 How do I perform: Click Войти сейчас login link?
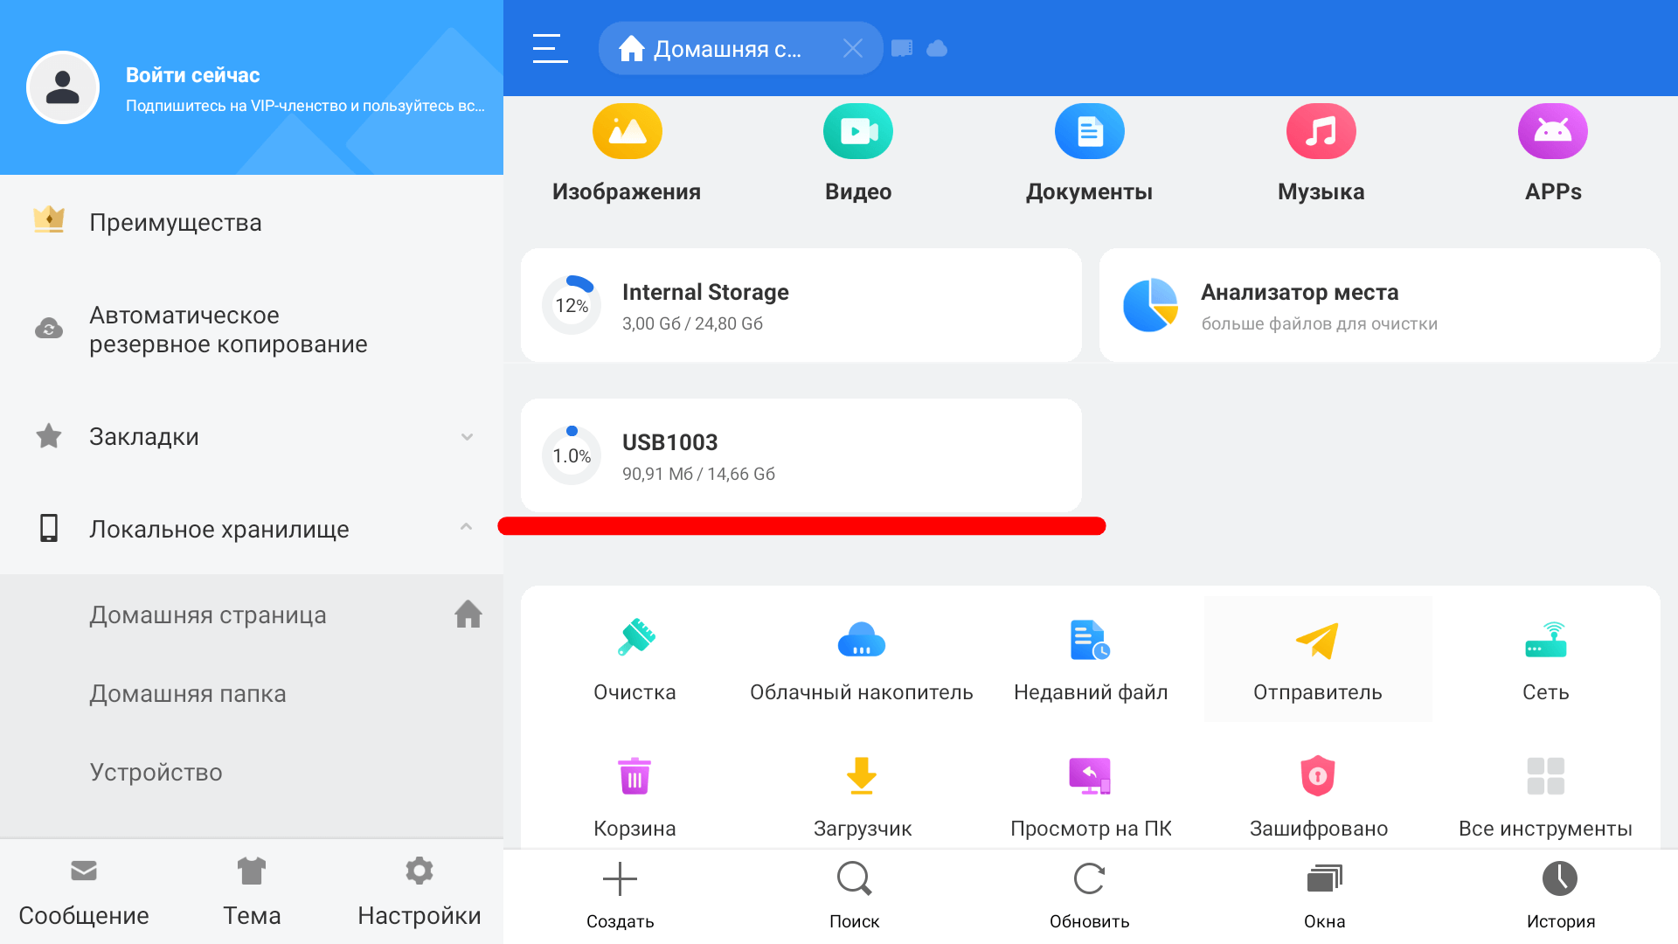[x=193, y=75]
